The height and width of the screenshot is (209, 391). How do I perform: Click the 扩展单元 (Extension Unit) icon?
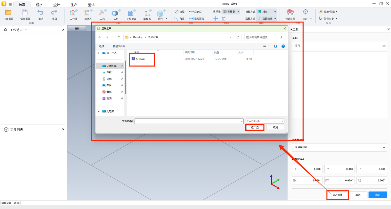(131, 13)
